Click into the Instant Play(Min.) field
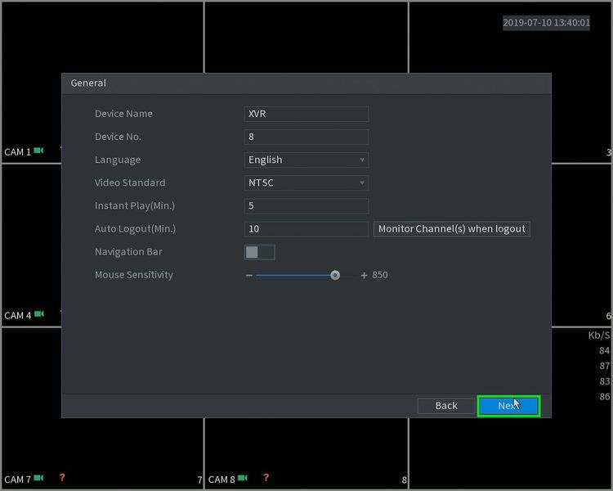 [306, 206]
